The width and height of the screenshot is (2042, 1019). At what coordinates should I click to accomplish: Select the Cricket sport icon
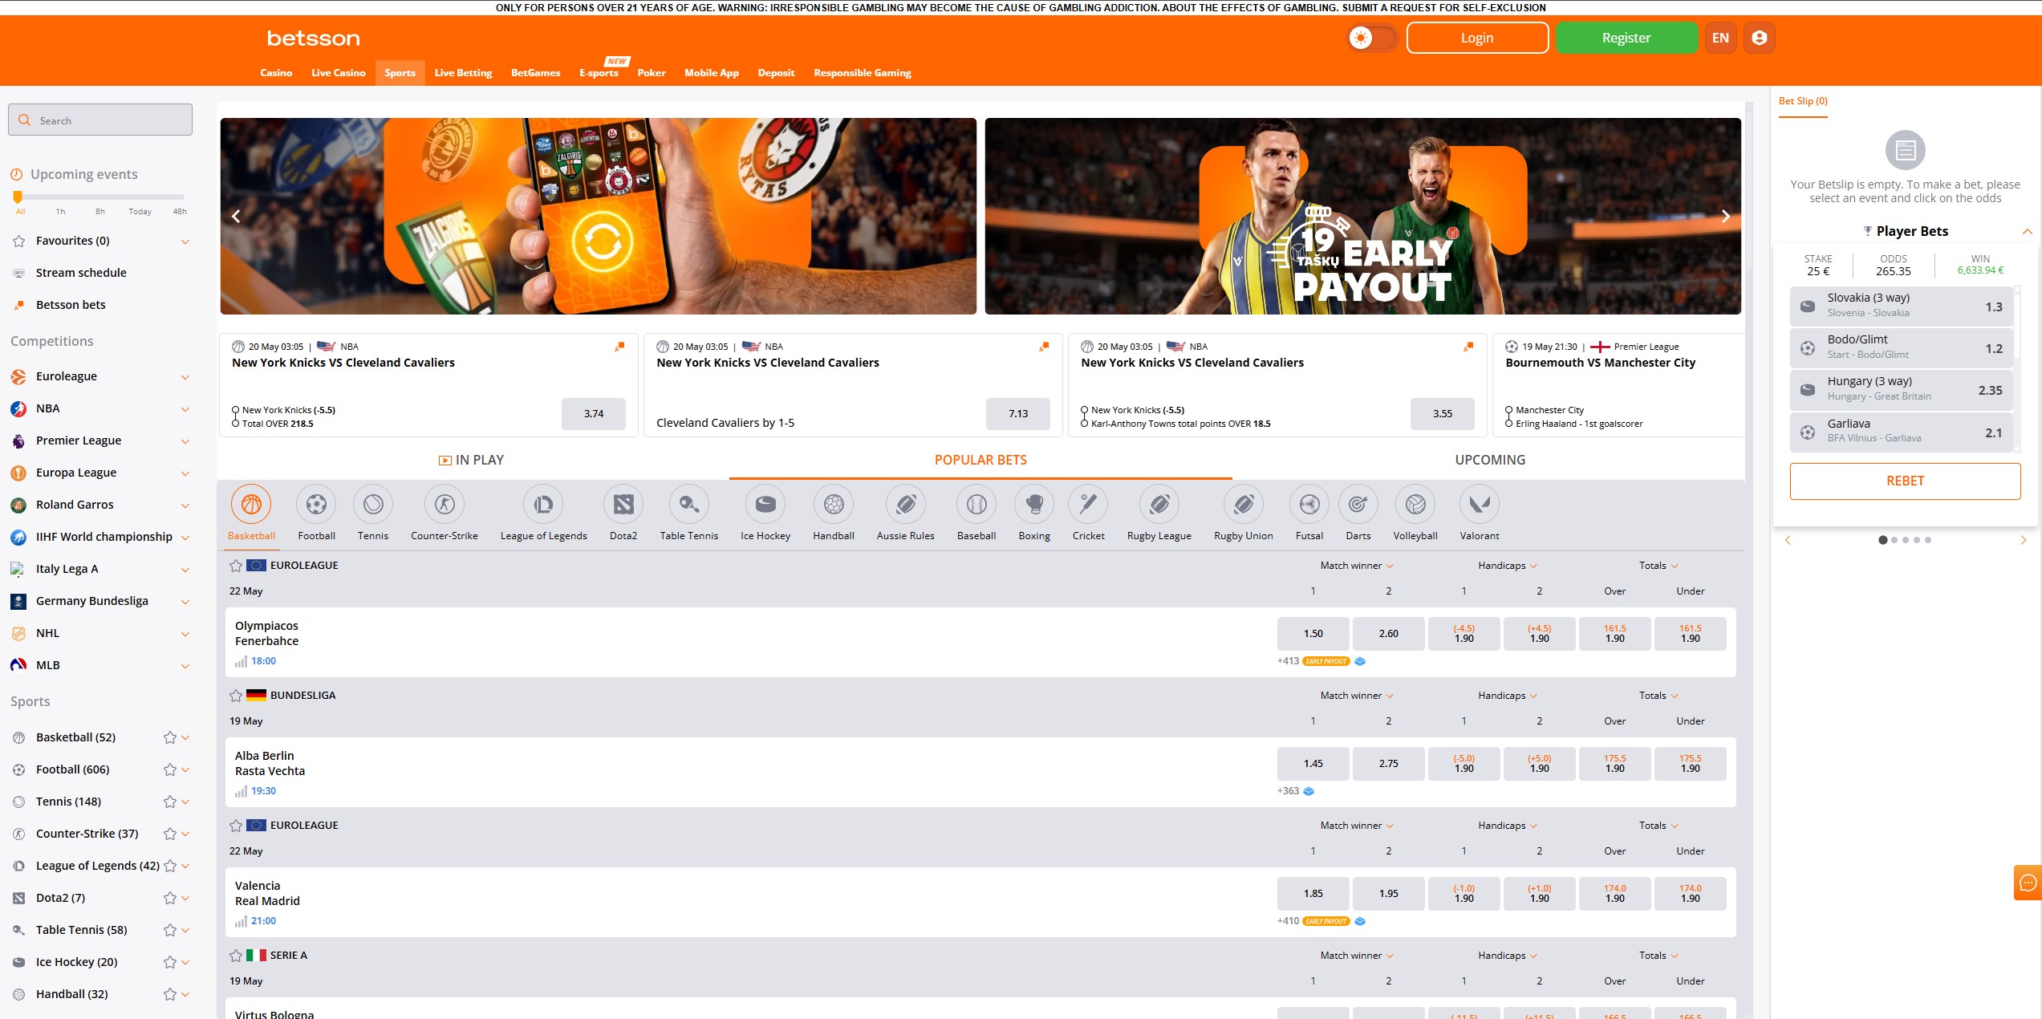[1088, 505]
